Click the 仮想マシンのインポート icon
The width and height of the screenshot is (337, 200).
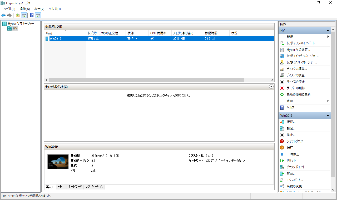point(282,43)
